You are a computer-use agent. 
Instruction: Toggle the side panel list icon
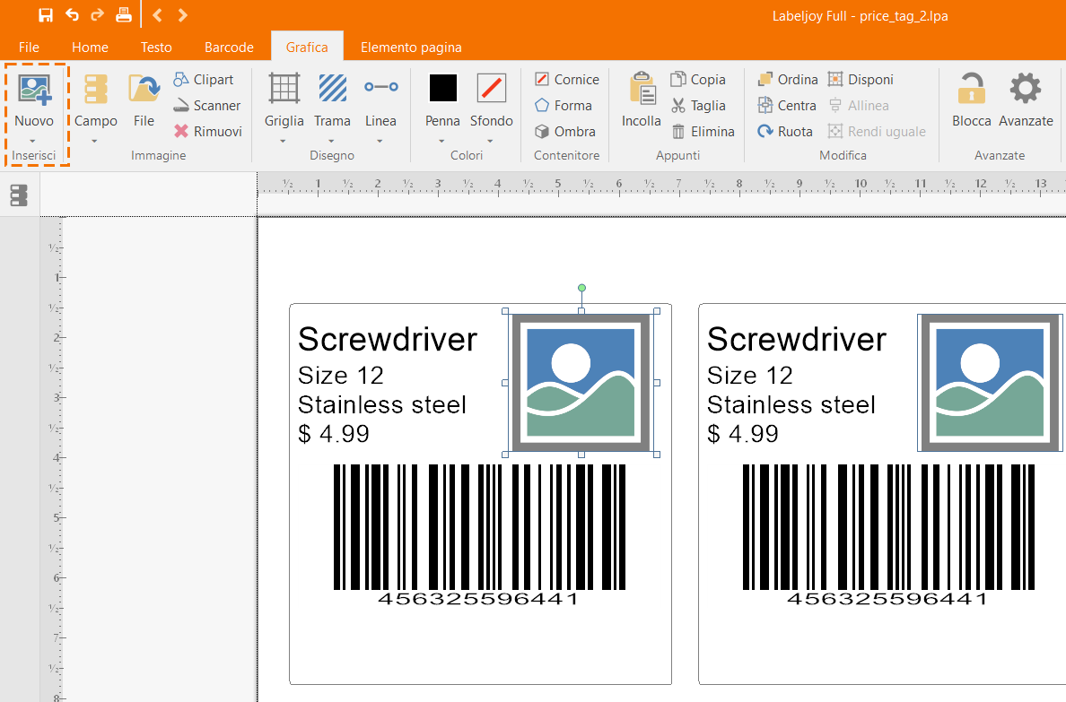[x=19, y=195]
